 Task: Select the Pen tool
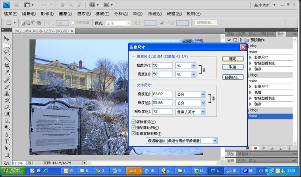[x=7, y=135]
